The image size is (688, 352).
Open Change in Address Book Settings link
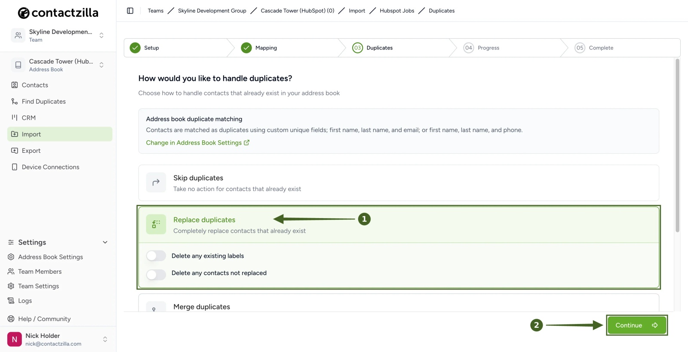pyautogui.click(x=198, y=143)
